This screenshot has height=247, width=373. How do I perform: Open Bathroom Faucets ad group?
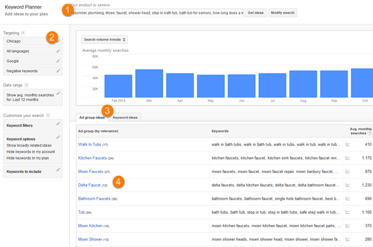coord(94,199)
